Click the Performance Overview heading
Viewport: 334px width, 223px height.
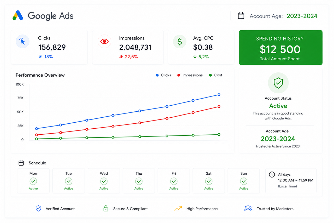tap(40, 75)
